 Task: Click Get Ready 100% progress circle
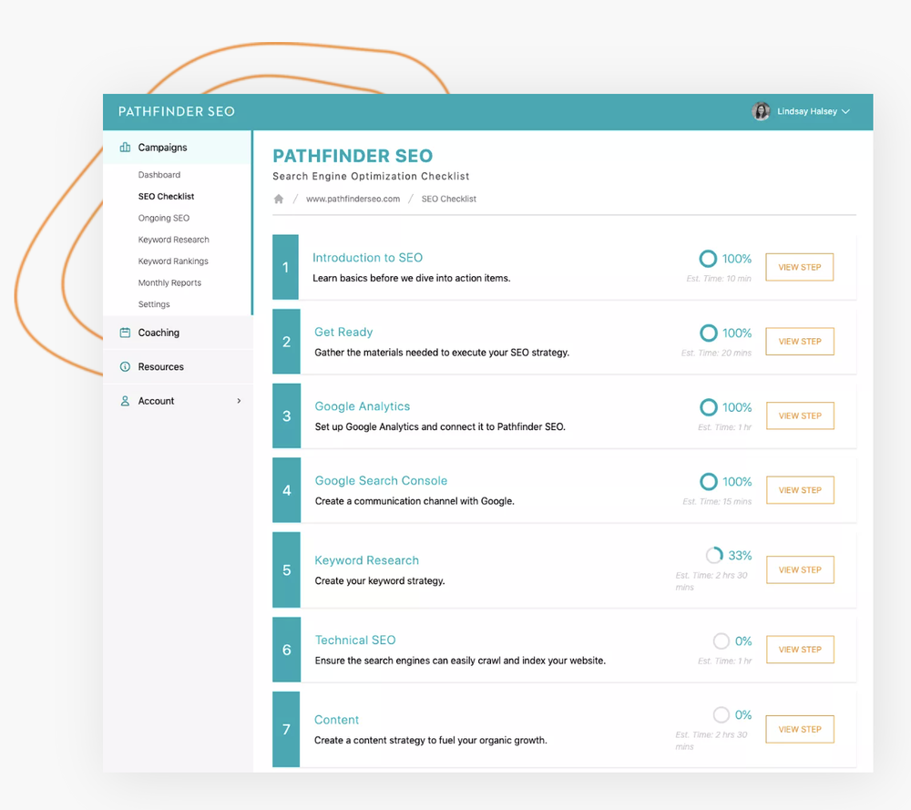[x=708, y=333]
